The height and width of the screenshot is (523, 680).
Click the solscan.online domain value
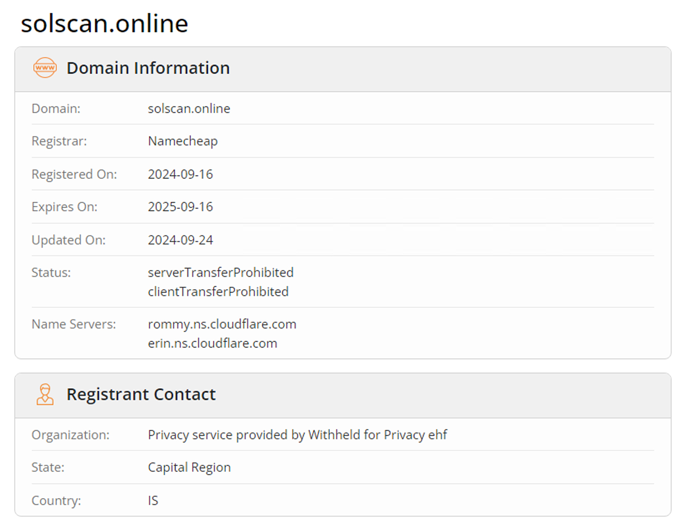[189, 108]
